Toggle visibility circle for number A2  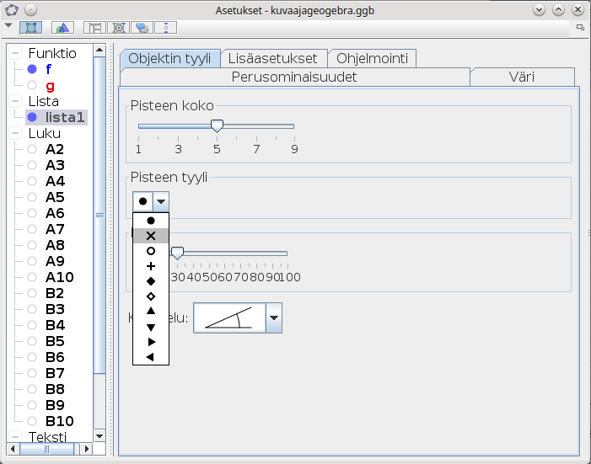(32, 149)
